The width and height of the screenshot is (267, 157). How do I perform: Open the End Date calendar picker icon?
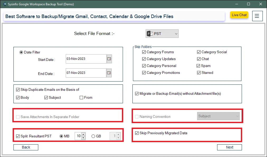pos(109,73)
